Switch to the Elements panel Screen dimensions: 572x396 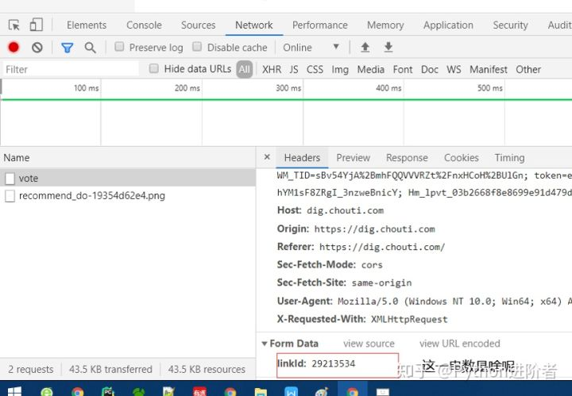tap(87, 25)
